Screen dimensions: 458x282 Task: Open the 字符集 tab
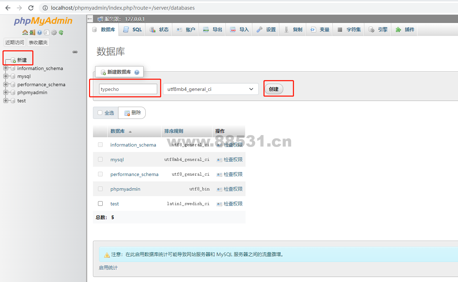click(x=349, y=29)
